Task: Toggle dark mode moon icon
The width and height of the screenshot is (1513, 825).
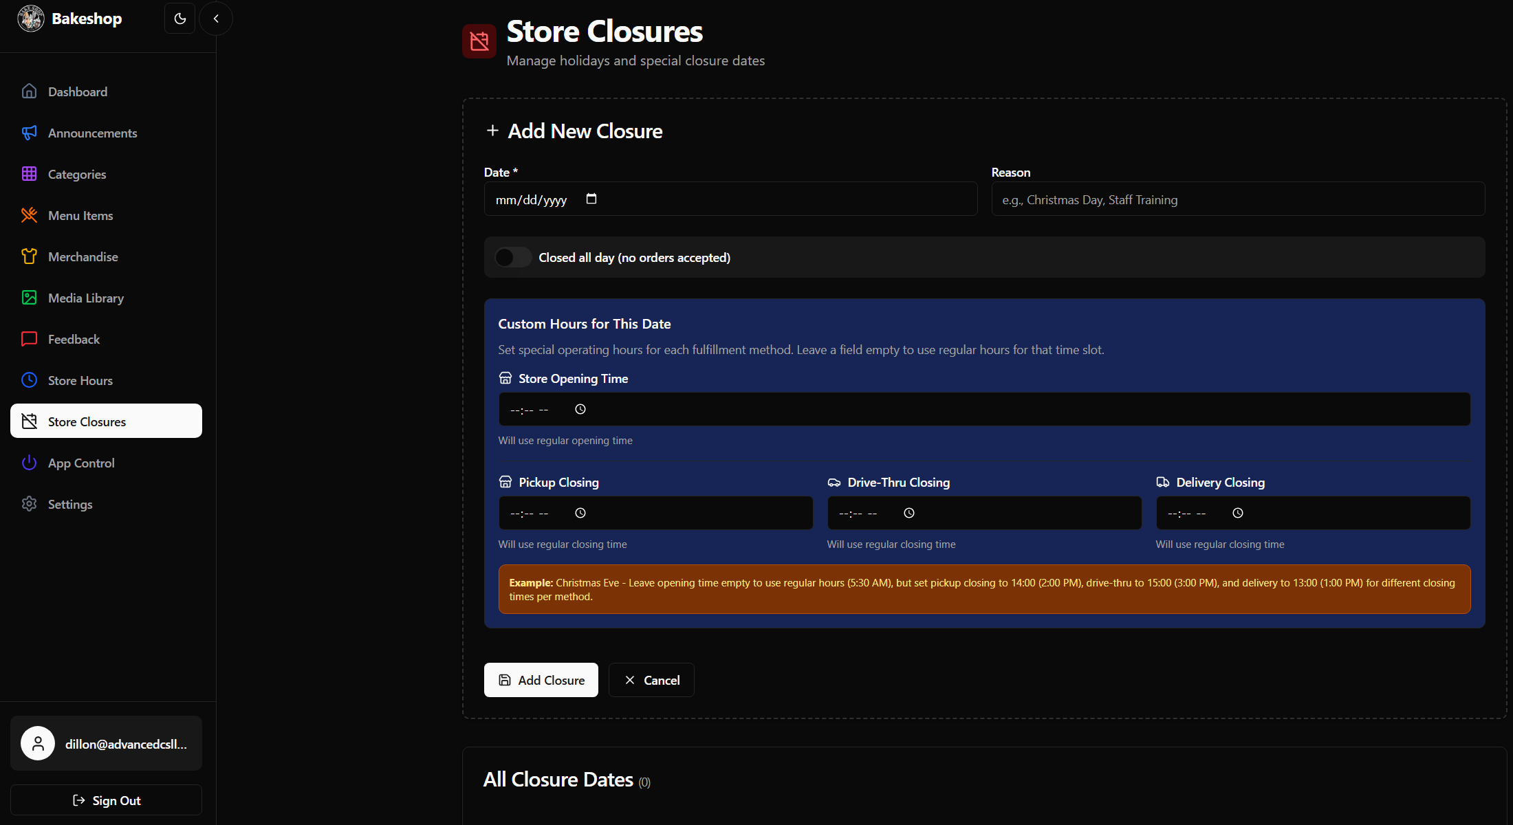Action: pos(180,19)
